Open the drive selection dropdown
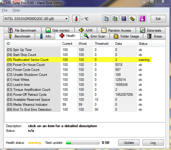Viewport: 171px width, 150px height. click(36, 19)
